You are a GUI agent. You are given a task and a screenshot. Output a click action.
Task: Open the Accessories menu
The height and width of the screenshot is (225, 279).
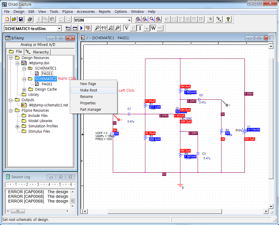(x=86, y=11)
